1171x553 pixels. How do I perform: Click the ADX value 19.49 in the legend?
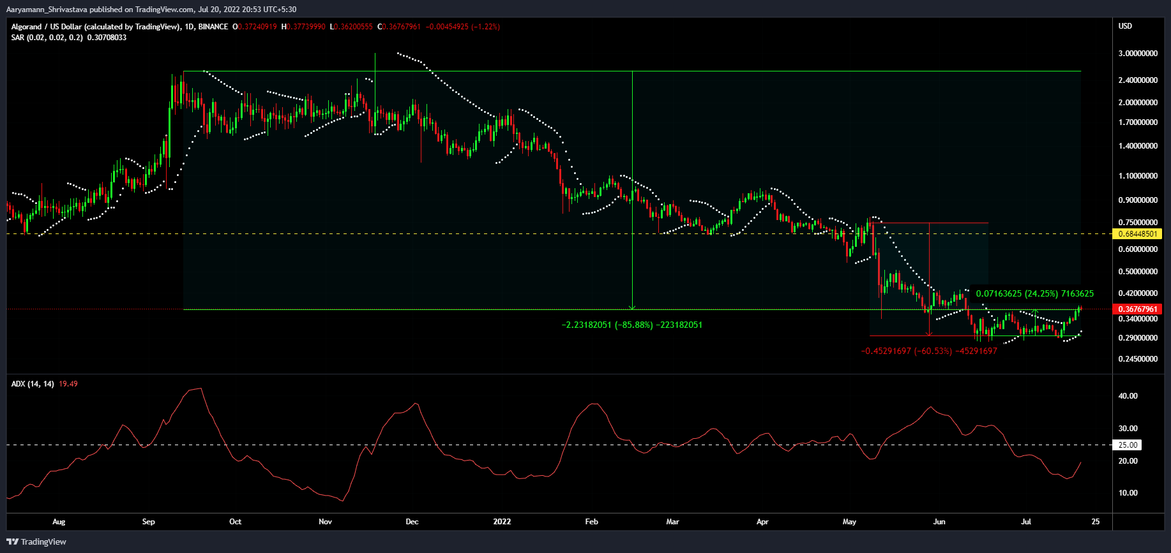[68, 384]
